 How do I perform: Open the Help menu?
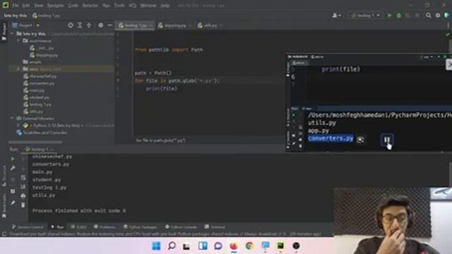(165, 6)
